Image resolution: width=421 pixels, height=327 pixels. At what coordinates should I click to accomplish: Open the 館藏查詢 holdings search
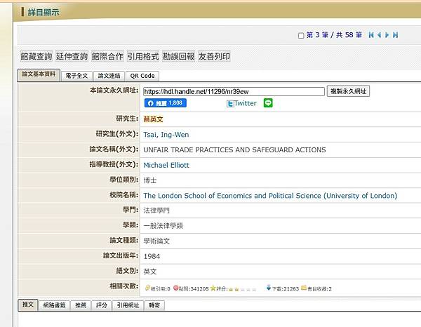click(34, 56)
